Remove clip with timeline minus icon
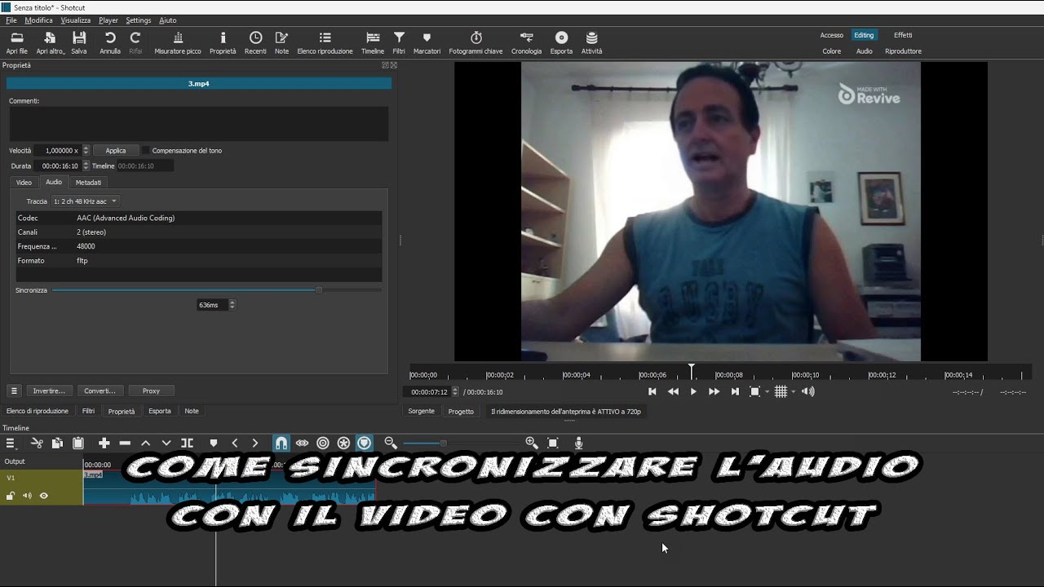Viewport: 1044px width, 587px height. click(x=125, y=443)
